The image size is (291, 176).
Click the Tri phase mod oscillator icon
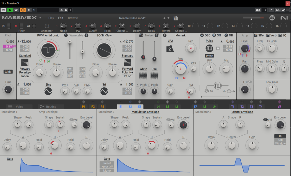(x=104, y=91)
